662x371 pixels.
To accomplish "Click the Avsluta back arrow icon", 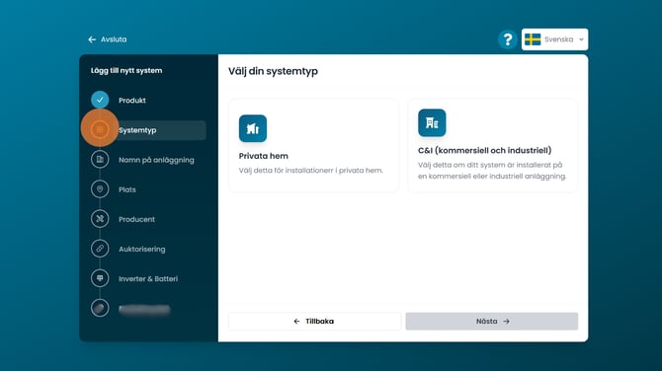I will coord(92,39).
